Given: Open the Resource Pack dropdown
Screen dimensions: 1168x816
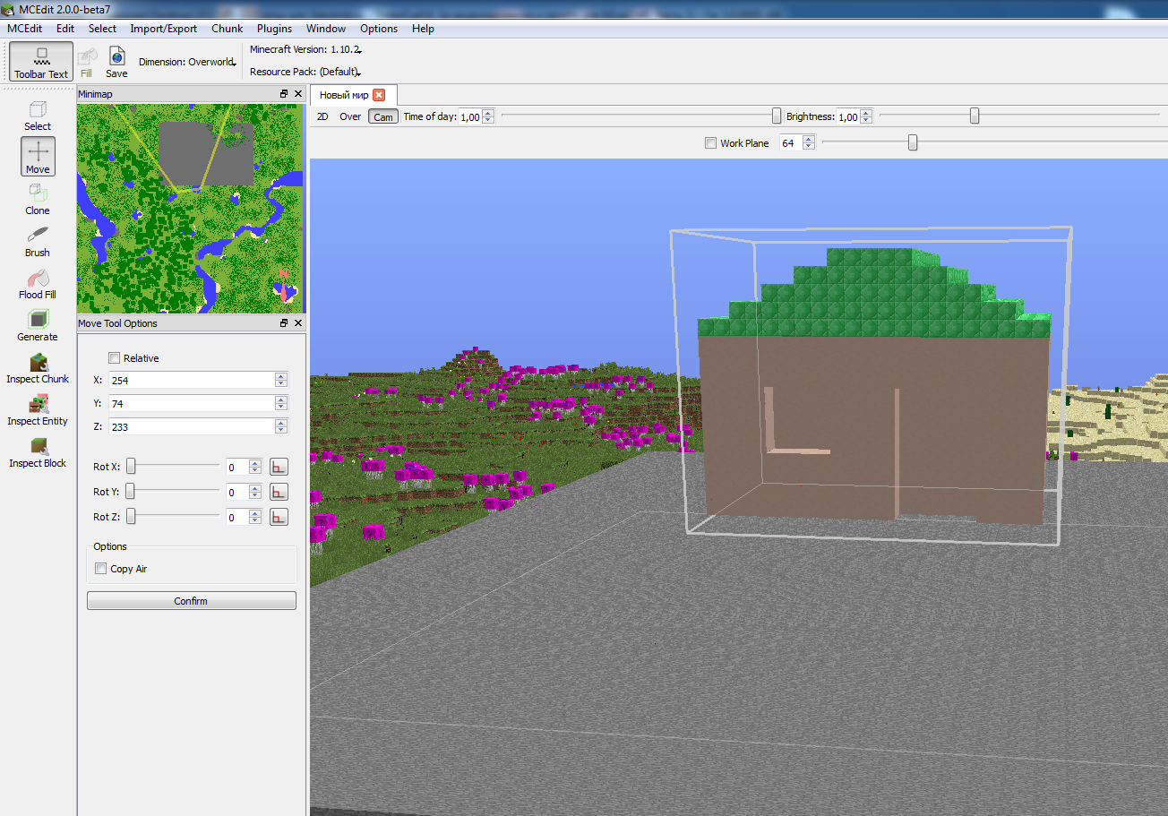Looking at the screenshot, I should pos(305,72).
